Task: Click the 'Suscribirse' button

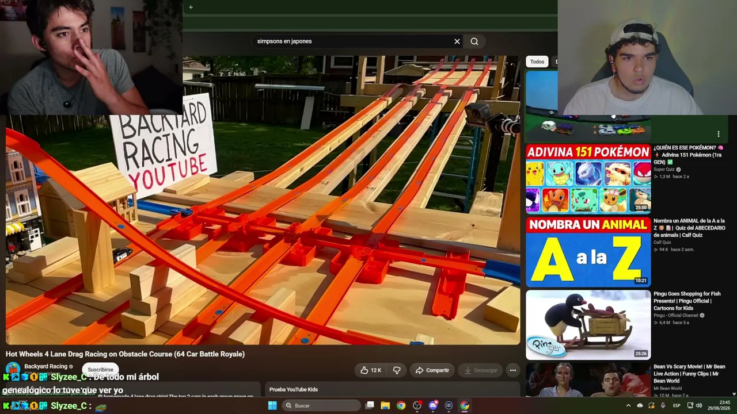Action: (x=101, y=370)
